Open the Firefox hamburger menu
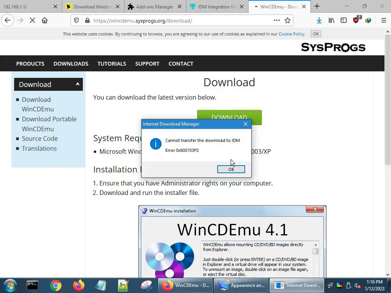This screenshot has height=293, width=391. [384, 21]
